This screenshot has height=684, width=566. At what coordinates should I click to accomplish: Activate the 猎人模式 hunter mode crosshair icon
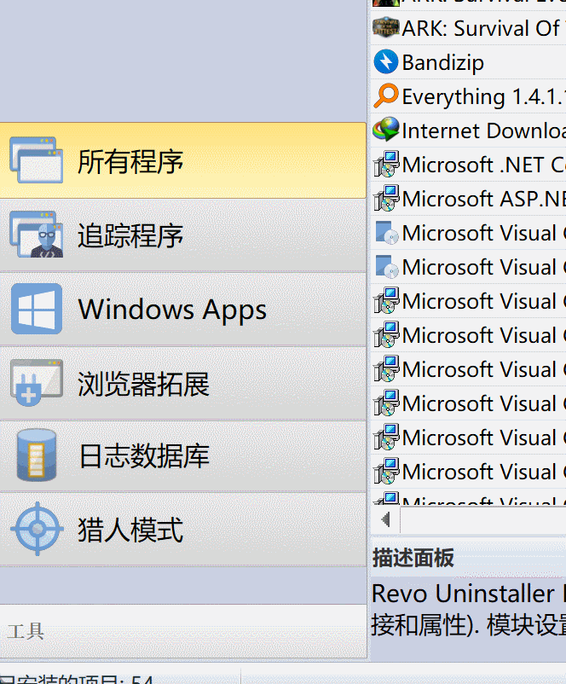[37, 529]
